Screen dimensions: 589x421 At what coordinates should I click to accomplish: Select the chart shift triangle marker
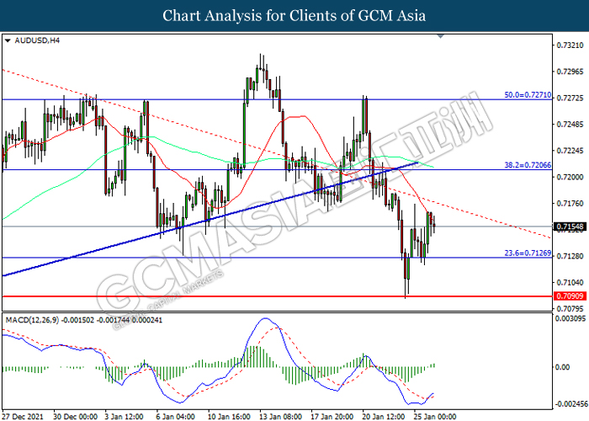click(x=441, y=36)
